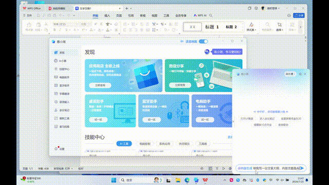The width and height of the screenshot is (329, 185).
Task: Click the WPS search magnifier icon
Action: tap(211, 15)
